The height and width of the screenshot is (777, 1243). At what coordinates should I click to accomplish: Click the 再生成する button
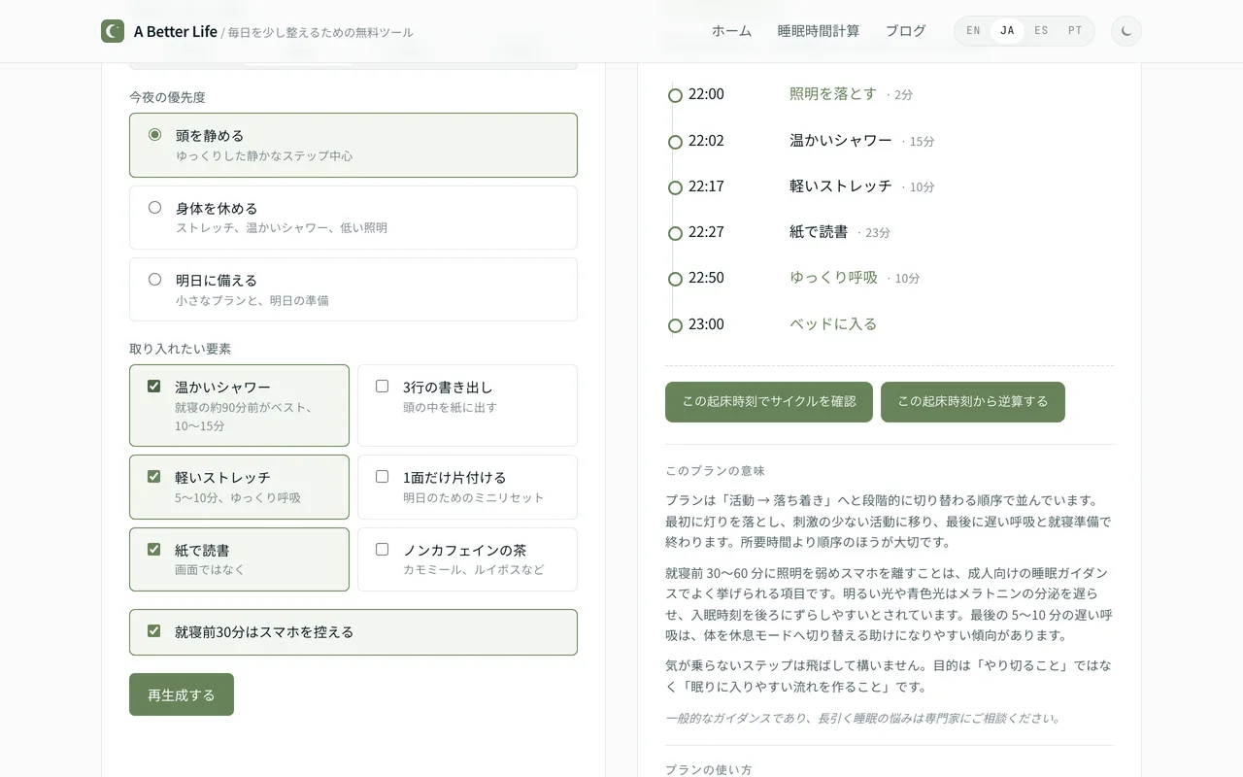(182, 694)
